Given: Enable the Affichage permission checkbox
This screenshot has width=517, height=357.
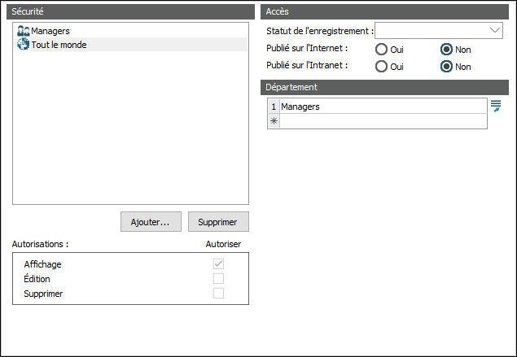Looking at the screenshot, I should (218, 264).
